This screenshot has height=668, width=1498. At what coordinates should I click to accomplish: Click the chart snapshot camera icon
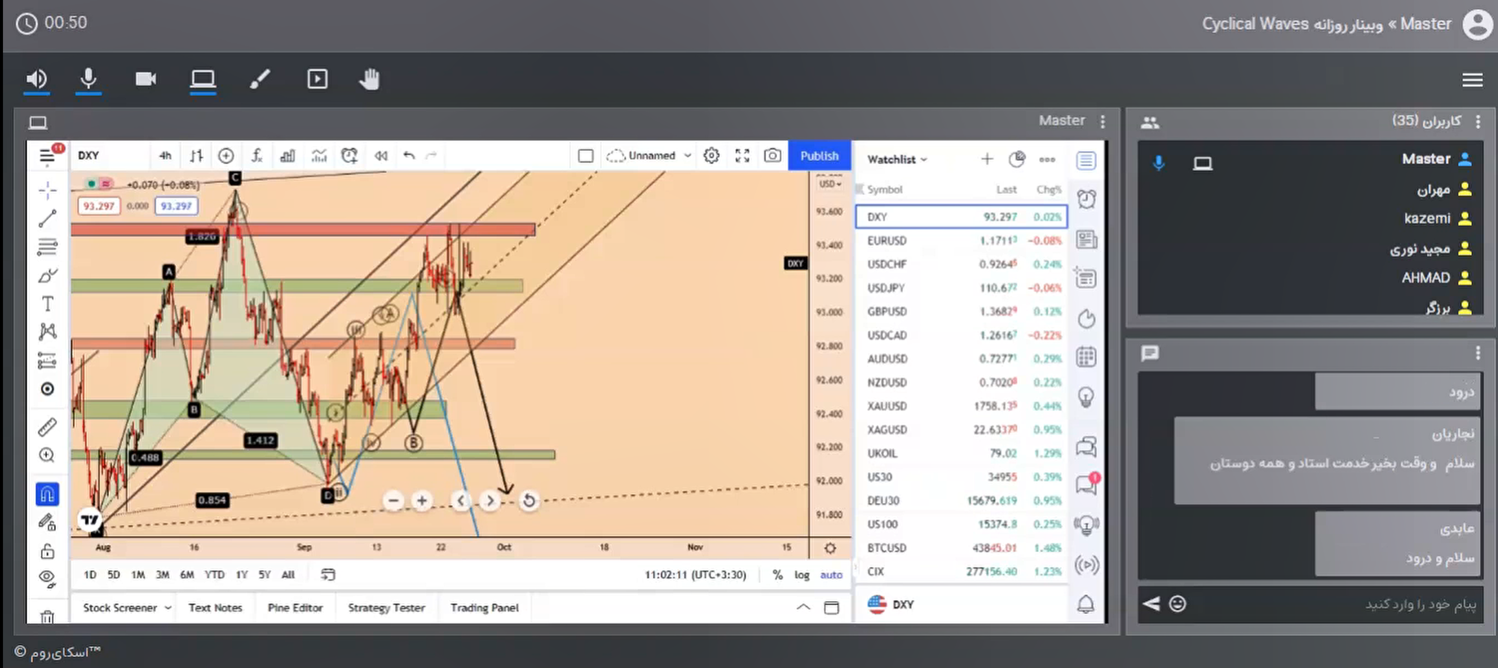[x=773, y=156]
